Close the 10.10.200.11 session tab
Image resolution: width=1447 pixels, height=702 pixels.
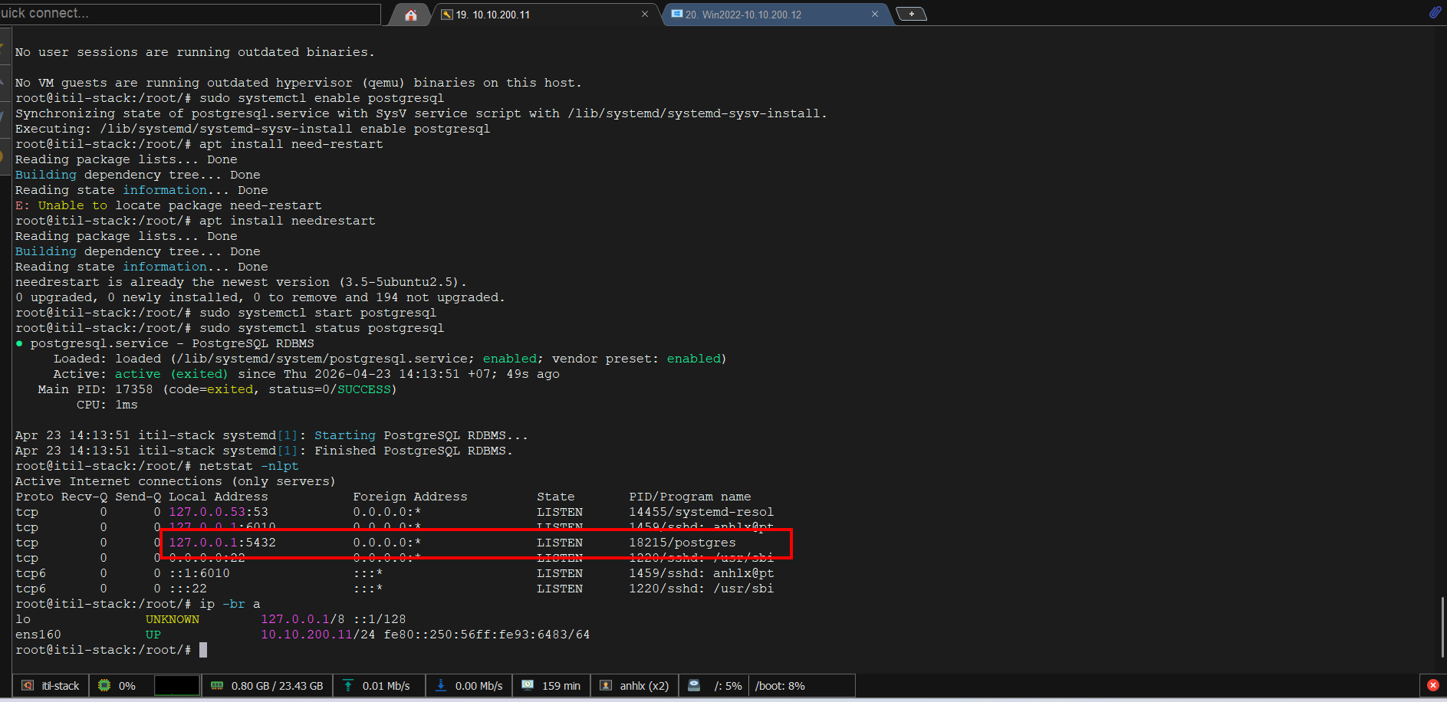click(x=644, y=15)
